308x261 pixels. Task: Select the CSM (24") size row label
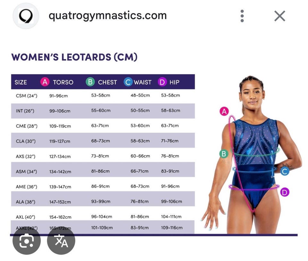[x=27, y=96]
